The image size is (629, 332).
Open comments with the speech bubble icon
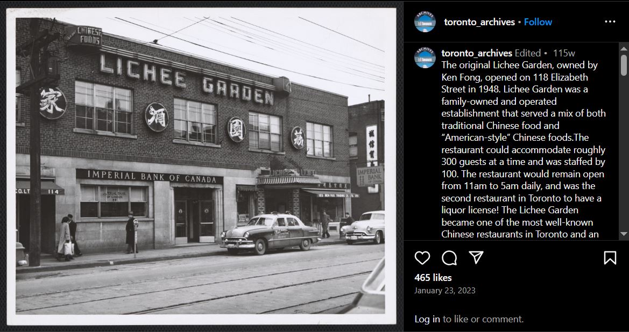point(449,258)
